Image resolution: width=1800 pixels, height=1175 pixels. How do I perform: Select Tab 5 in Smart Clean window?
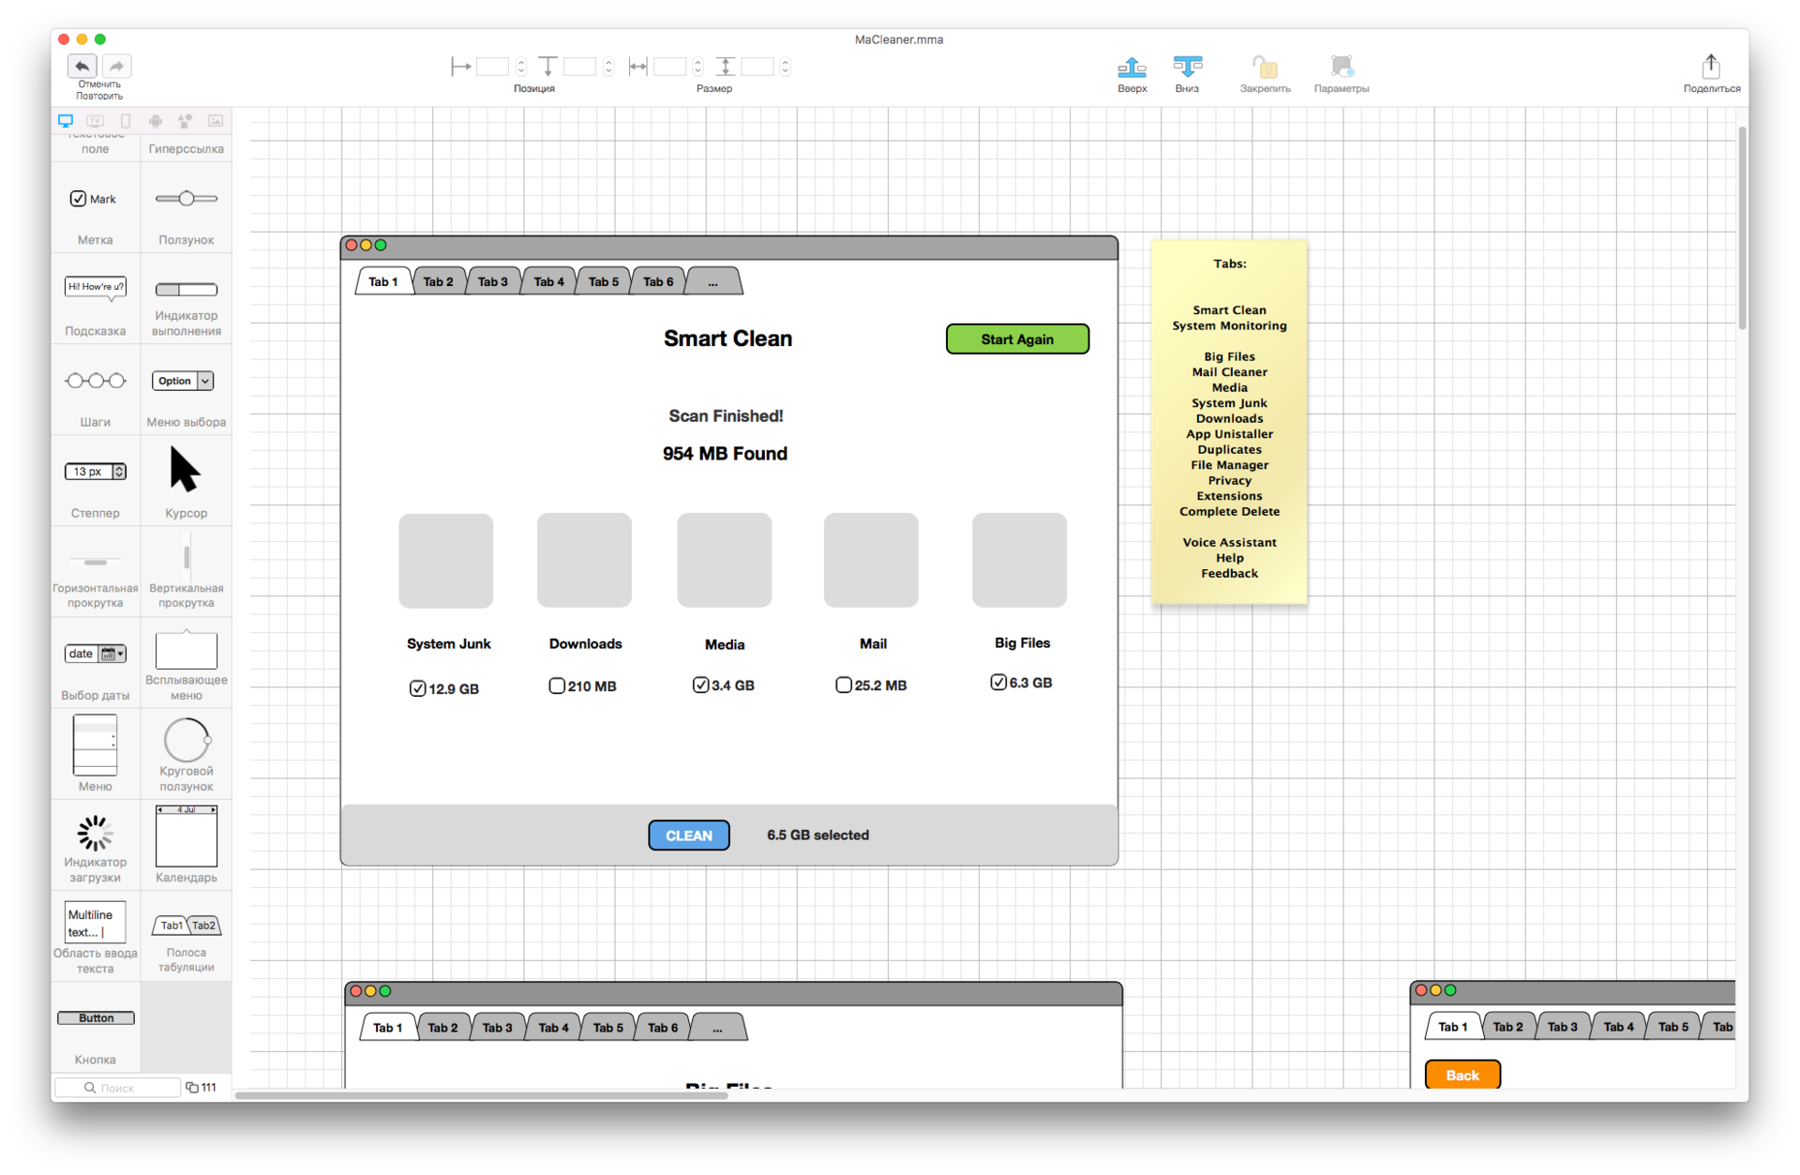tap(604, 281)
